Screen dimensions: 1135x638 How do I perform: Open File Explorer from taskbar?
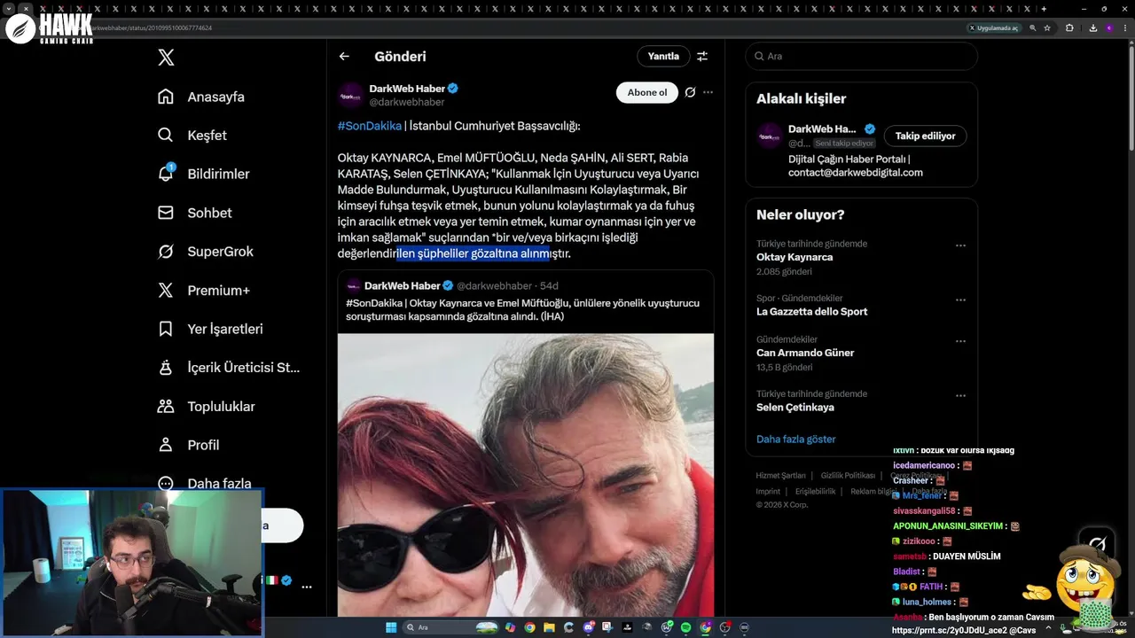[549, 627]
